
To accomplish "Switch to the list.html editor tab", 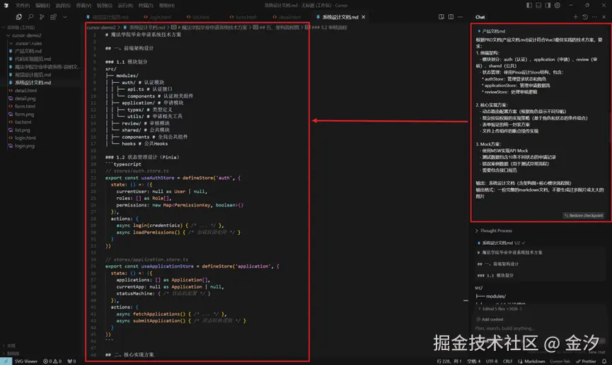I will click(x=198, y=17).
